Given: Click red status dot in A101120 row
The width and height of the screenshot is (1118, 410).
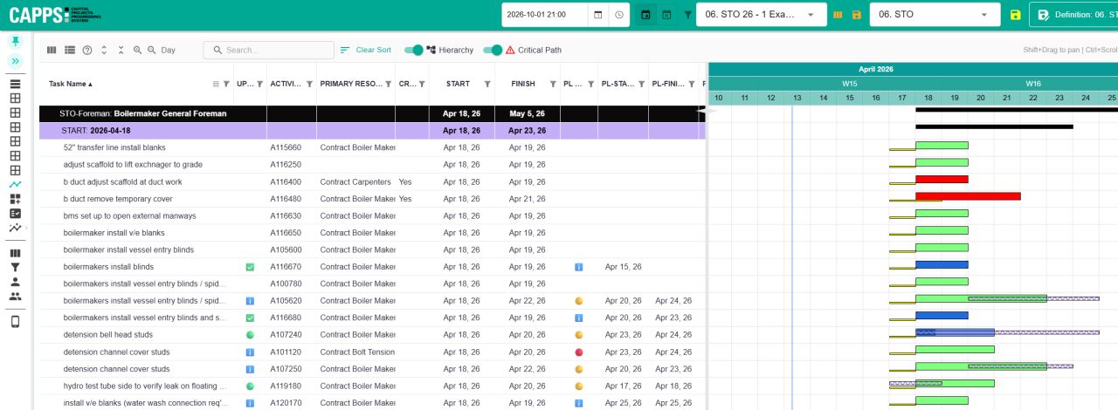Looking at the screenshot, I should coord(579,352).
